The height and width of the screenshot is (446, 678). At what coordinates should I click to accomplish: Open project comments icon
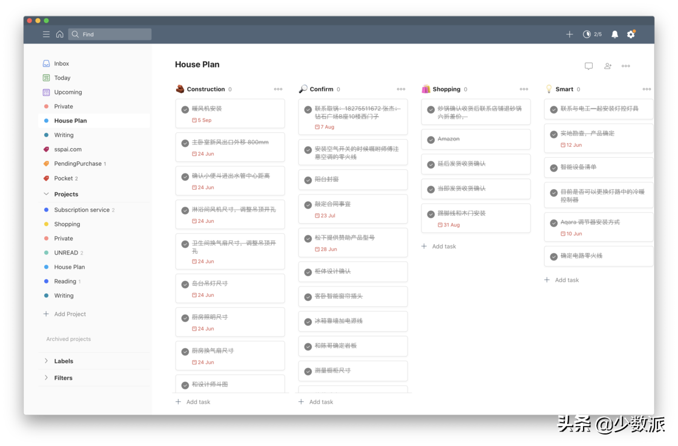point(588,66)
